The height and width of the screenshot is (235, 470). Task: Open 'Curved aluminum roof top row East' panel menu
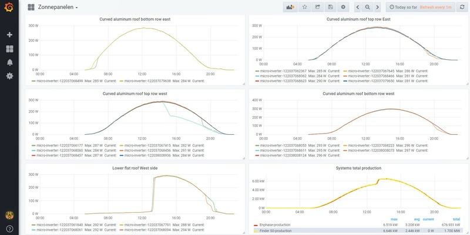(x=358, y=19)
